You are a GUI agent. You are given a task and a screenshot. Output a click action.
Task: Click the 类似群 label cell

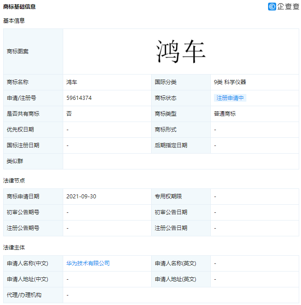(33, 161)
